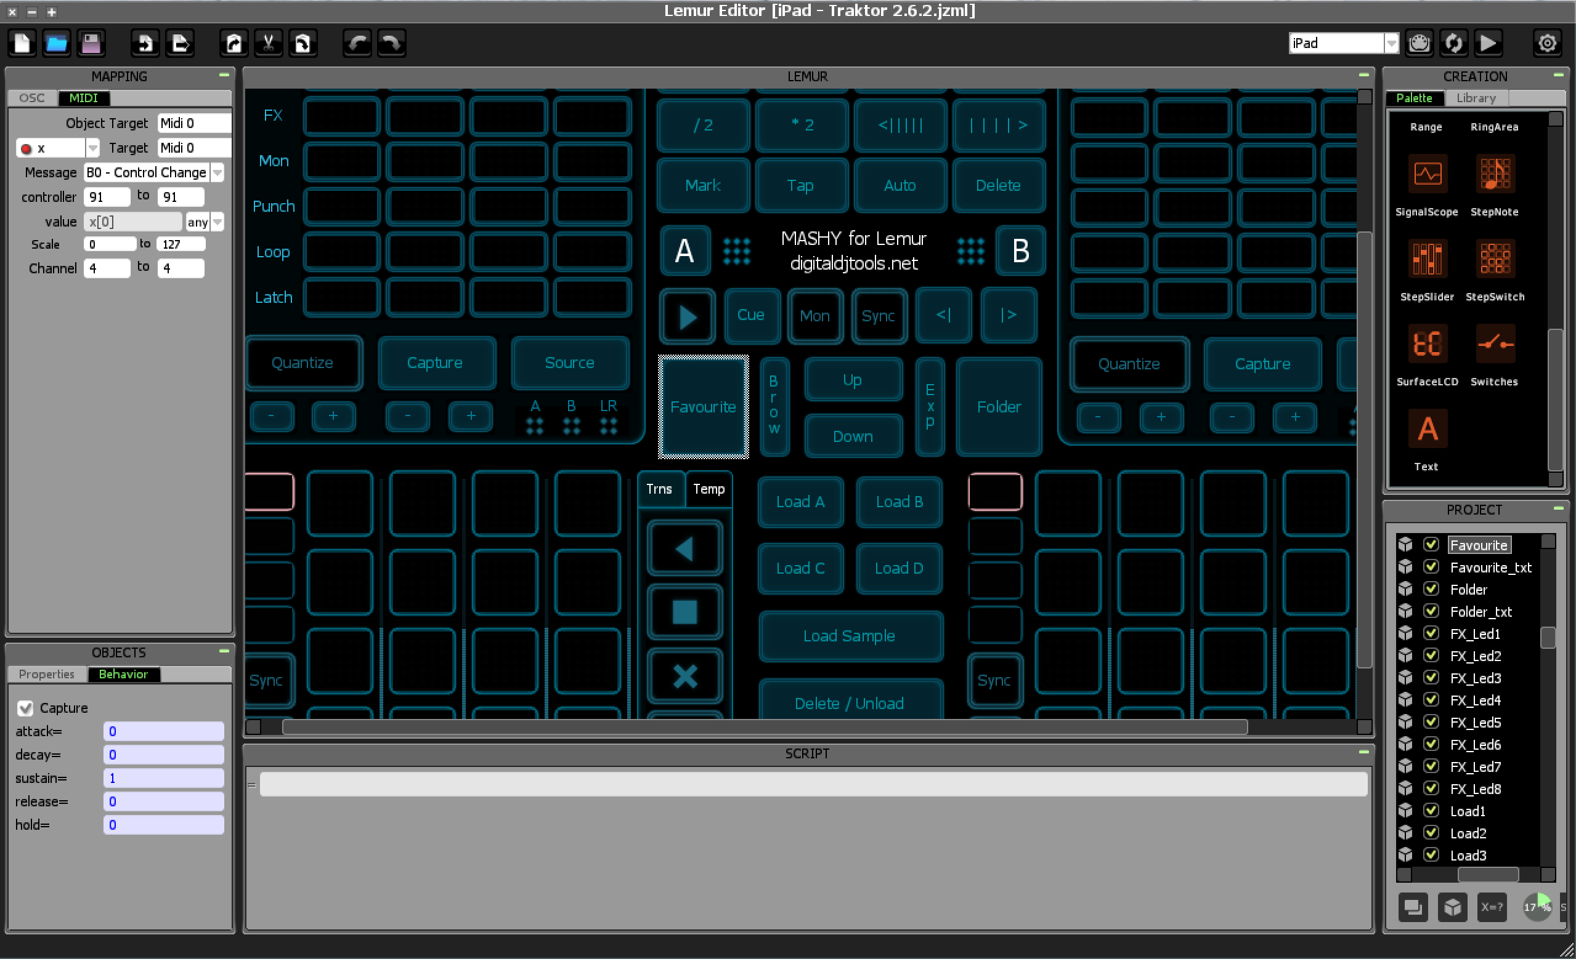Open settings gear icon
Screen dimensions: 1576x959
click(1547, 43)
